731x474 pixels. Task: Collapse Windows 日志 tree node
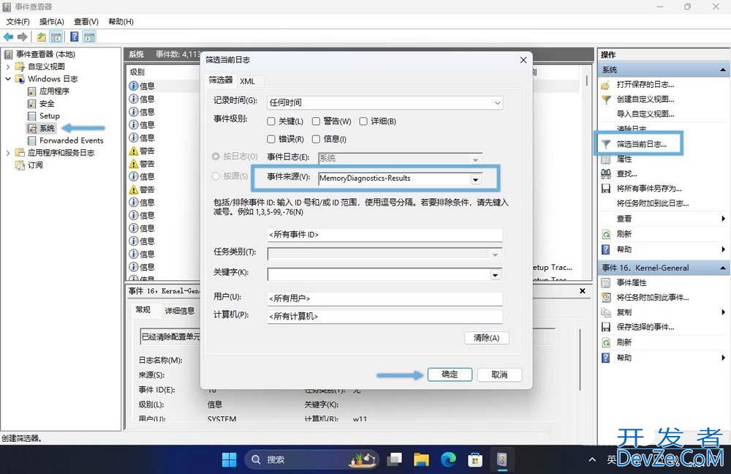click(7, 79)
